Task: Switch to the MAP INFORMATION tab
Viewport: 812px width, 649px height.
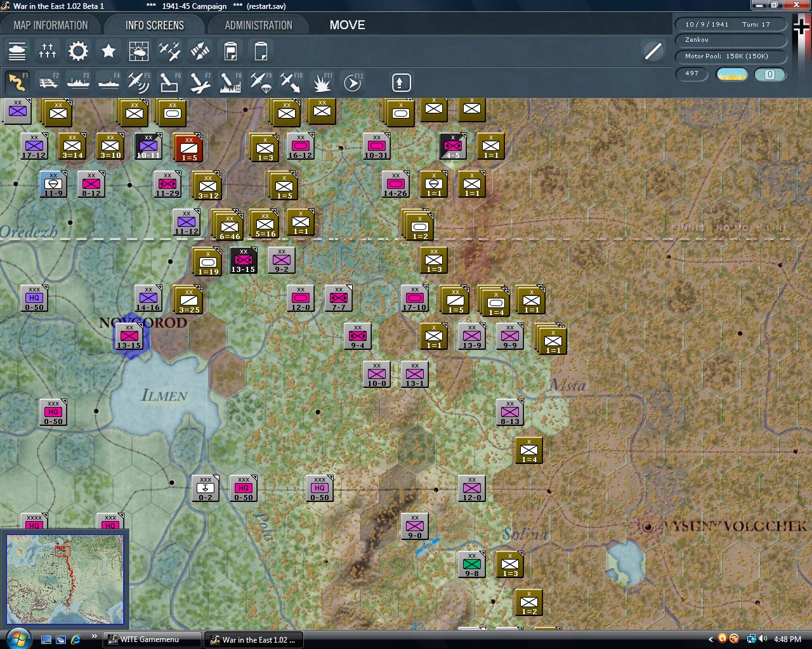Action: coord(51,25)
